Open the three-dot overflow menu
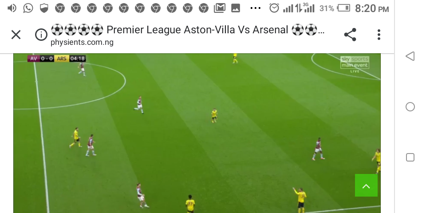This screenshot has height=213, width=426. tap(379, 35)
